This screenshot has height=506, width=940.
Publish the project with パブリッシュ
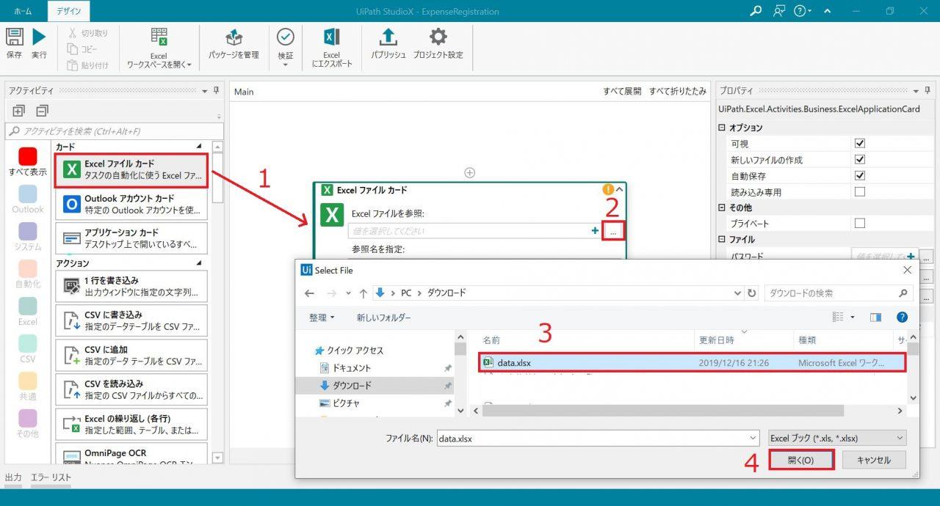click(388, 44)
